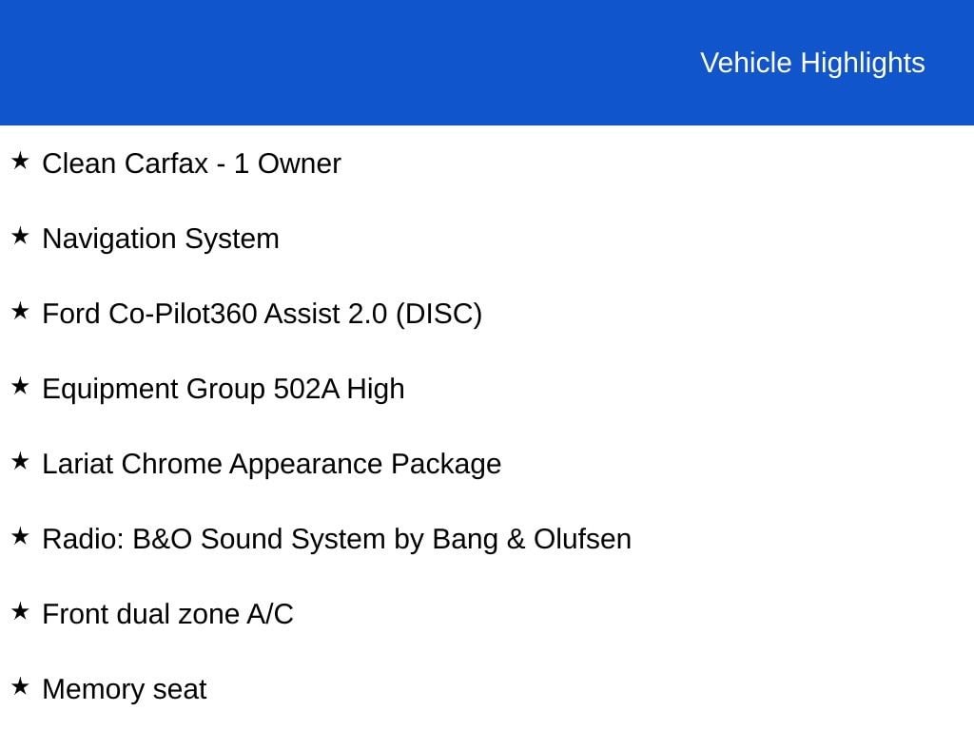Click the star bullet next to Navigation System

pyautogui.click(x=20, y=237)
